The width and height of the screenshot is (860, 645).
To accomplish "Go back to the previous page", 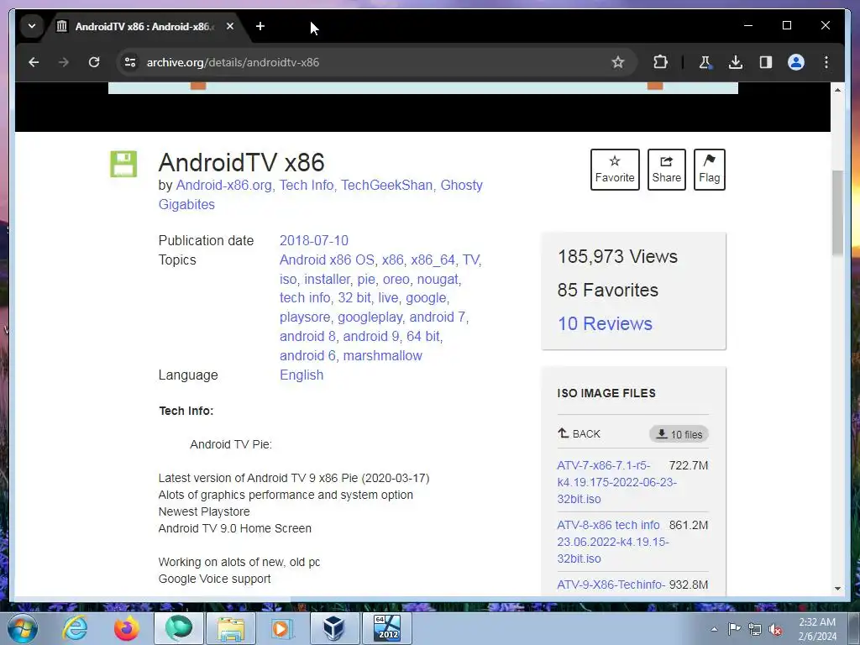I will click(x=34, y=62).
